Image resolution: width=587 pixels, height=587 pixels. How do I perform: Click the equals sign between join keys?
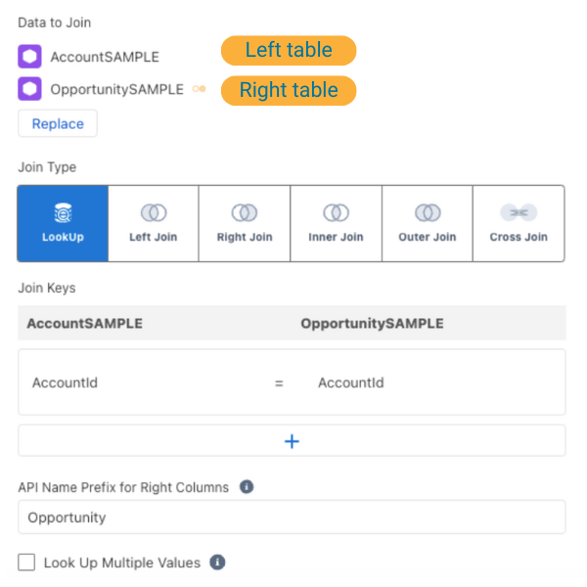[279, 384]
